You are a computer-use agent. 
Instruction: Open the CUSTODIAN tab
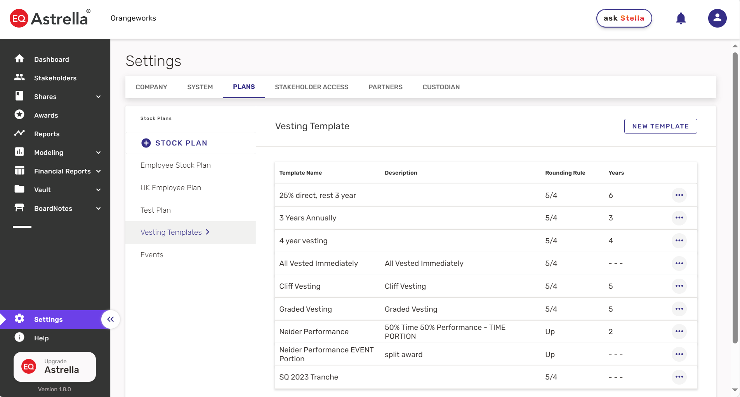[441, 87]
